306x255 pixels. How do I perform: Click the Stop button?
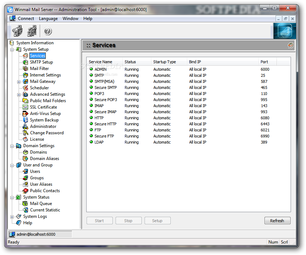128,220
